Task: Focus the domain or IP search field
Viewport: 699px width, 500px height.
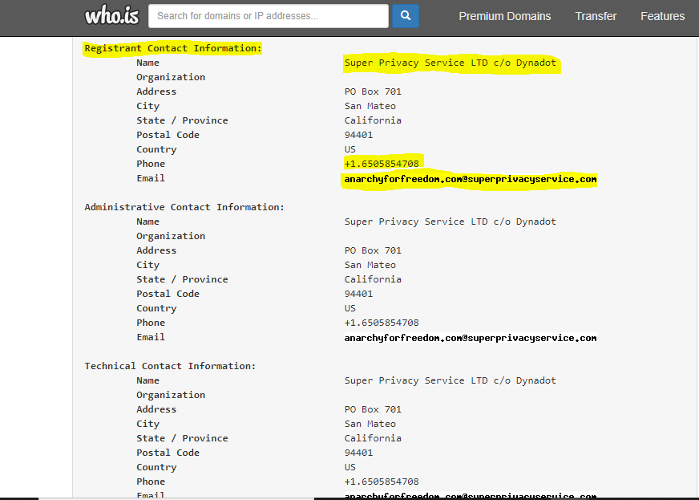Action: [269, 16]
